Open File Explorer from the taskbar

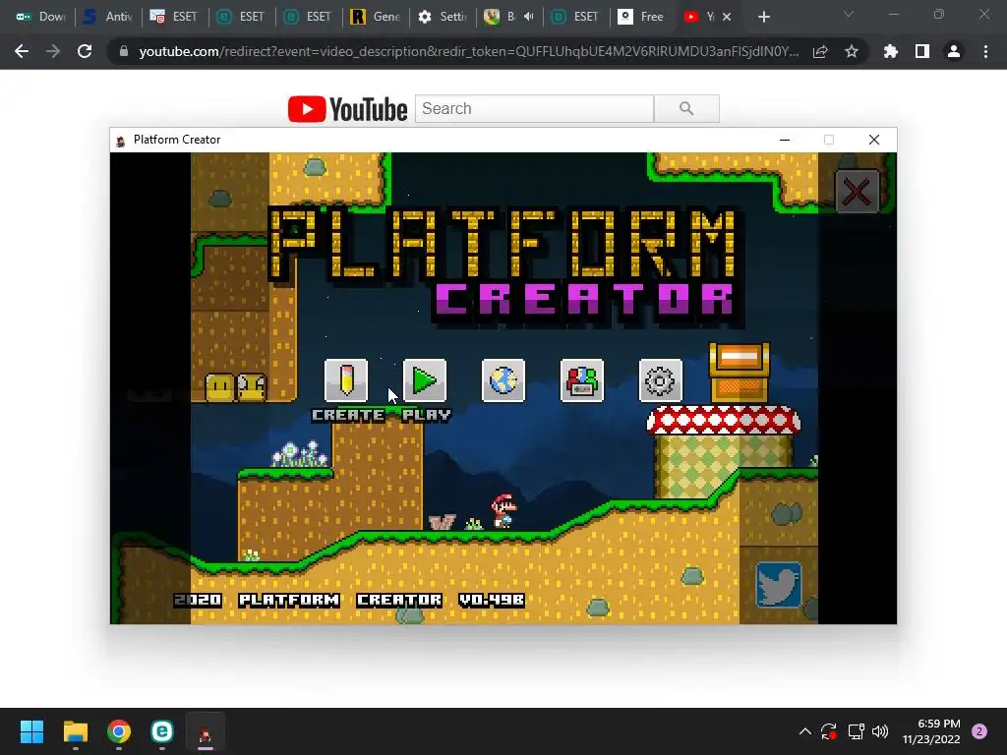point(75,731)
